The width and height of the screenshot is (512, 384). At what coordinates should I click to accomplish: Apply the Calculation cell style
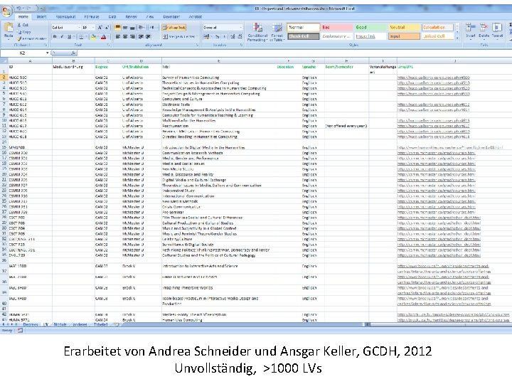(x=437, y=28)
